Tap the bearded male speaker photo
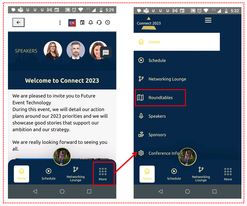247x206 pixels. [x=76, y=50]
